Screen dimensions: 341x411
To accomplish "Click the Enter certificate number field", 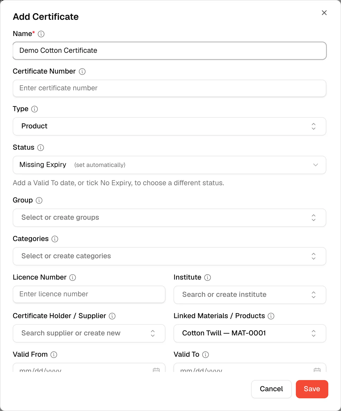I will pyautogui.click(x=169, y=88).
